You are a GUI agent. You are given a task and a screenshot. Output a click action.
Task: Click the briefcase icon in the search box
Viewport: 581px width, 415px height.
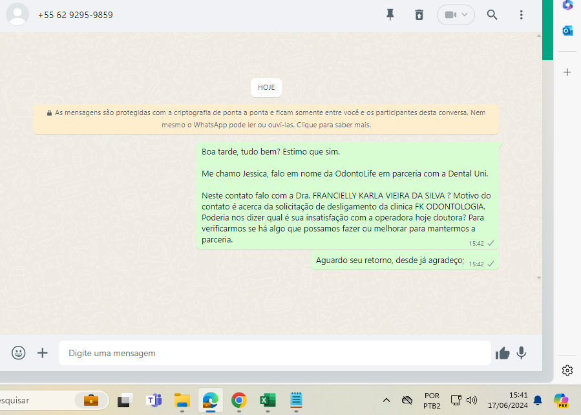90,400
